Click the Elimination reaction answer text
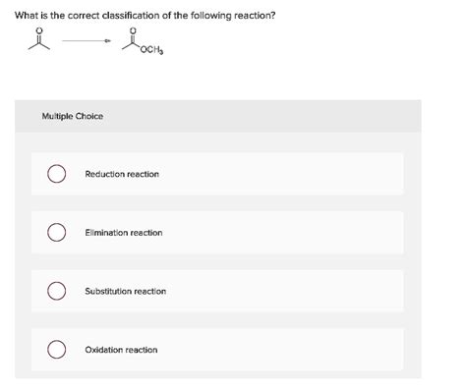 124,233
